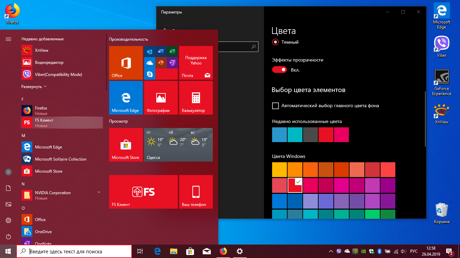Open File Explorer from the taskbar
The height and width of the screenshot is (258, 460).
tap(173, 251)
